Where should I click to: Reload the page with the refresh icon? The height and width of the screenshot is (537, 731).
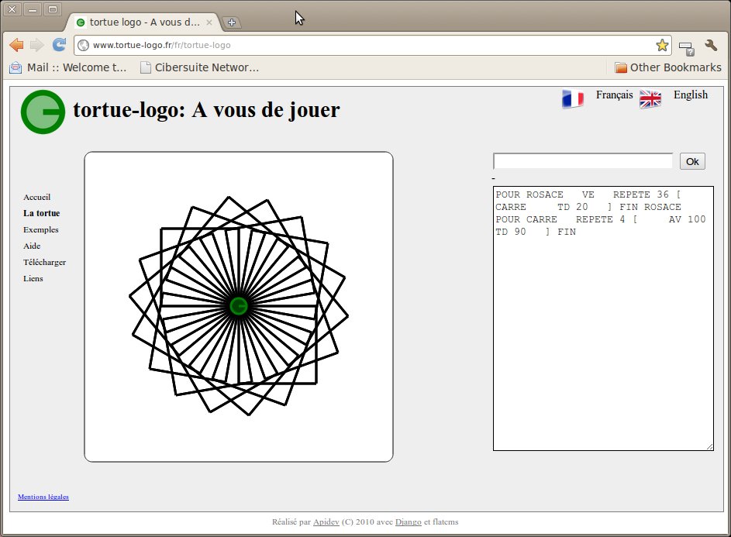59,45
